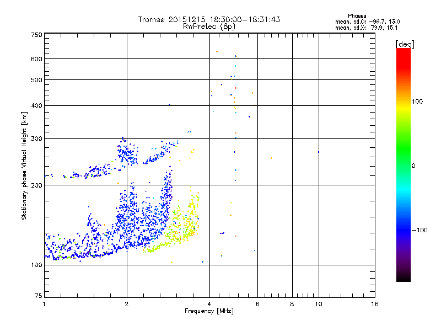The image size is (441, 331).
Task: Click the x-axis tick label '2' MHz
Action: (x=127, y=304)
